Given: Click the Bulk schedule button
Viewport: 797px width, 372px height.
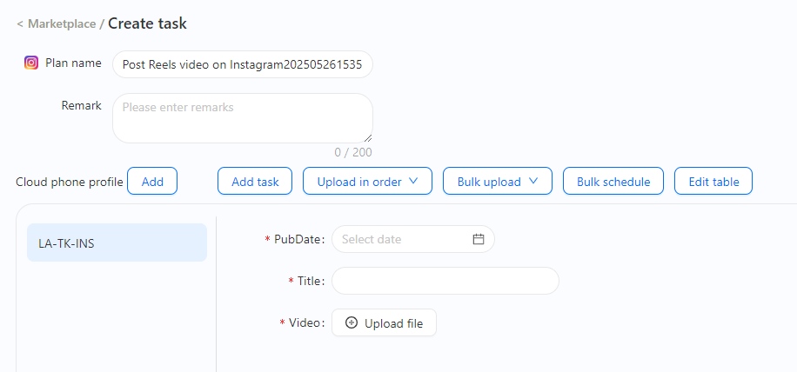Looking at the screenshot, I should [613, 181].
